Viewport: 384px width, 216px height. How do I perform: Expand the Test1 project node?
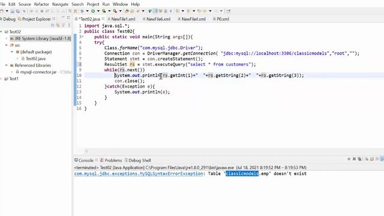[1, 79]
